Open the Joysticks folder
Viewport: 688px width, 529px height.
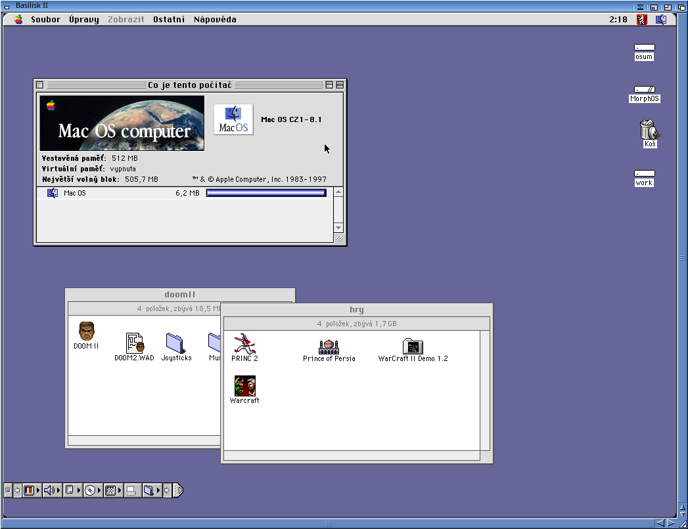[176, 343]
